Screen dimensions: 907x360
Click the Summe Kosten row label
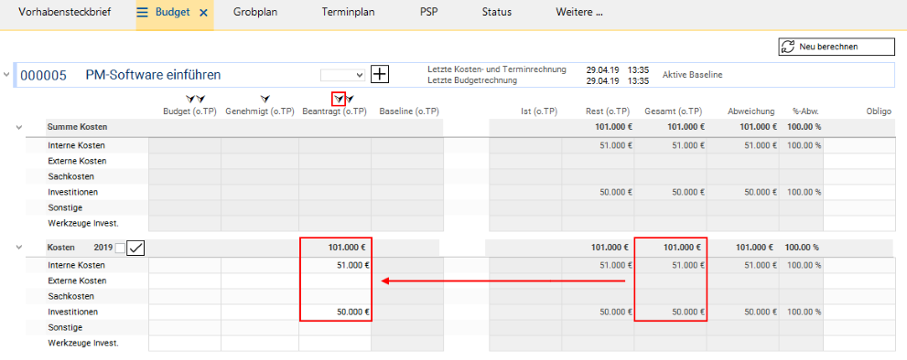tap(78, 127)
